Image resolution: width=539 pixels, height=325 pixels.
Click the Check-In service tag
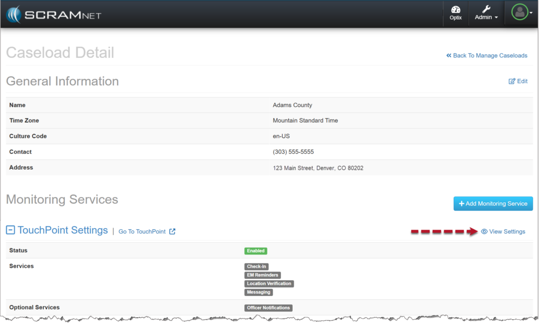pos(256,267)
